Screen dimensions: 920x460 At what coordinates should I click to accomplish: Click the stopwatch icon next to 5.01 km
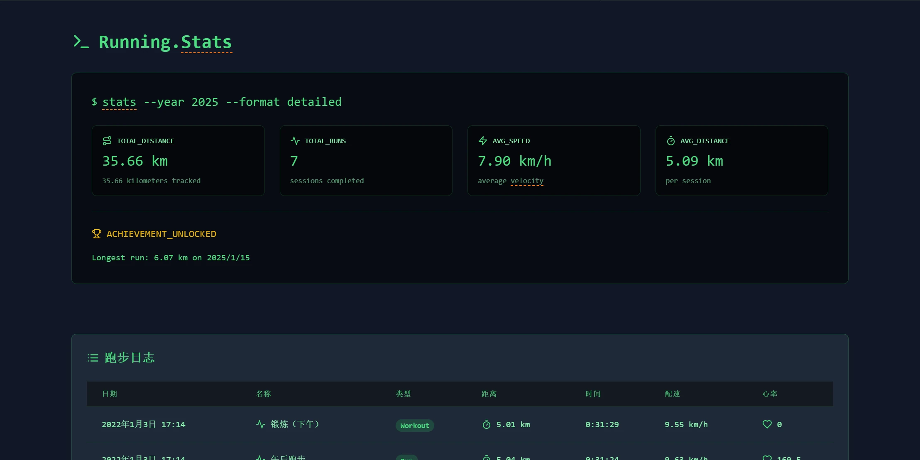487,424
